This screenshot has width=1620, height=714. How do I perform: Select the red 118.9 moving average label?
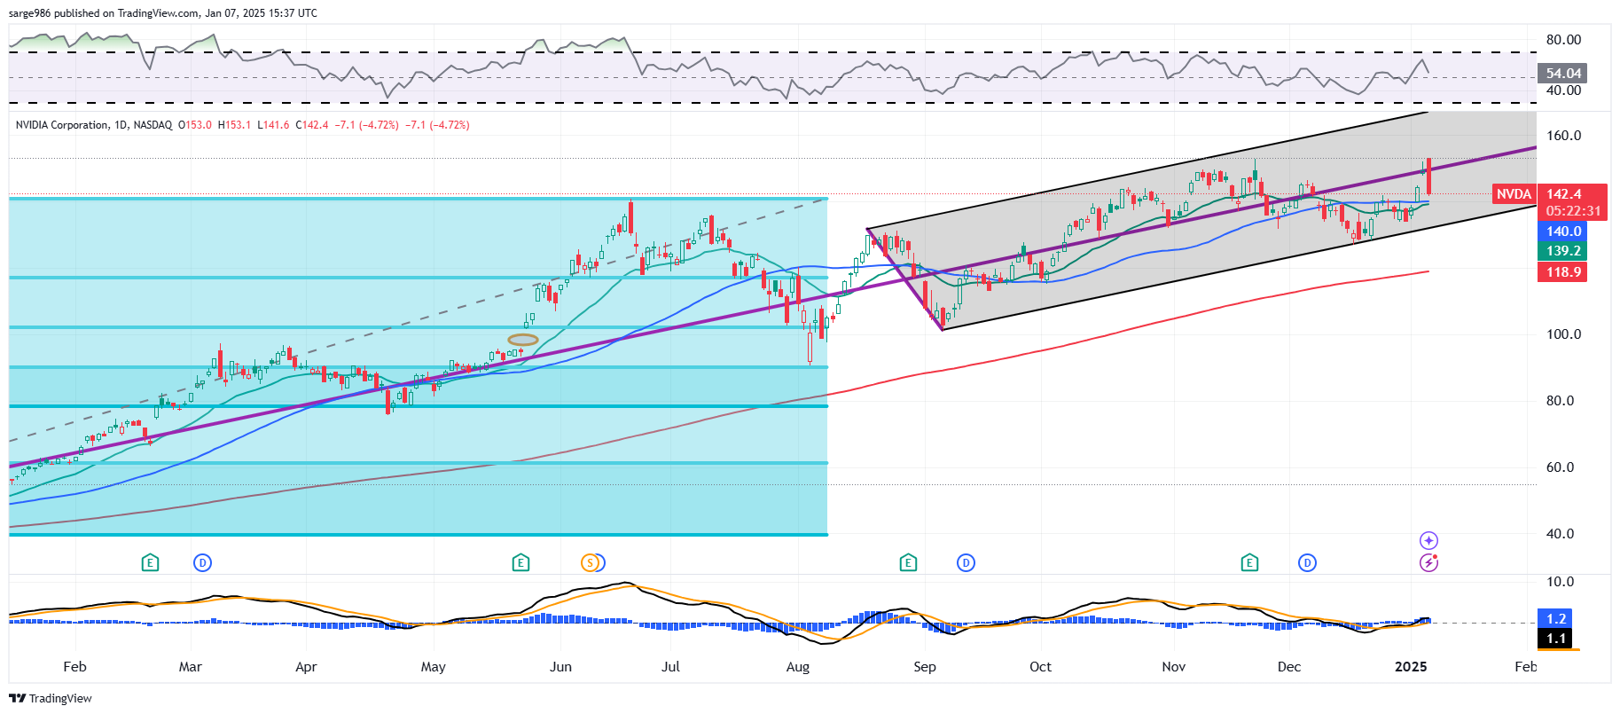[1563, 272]
